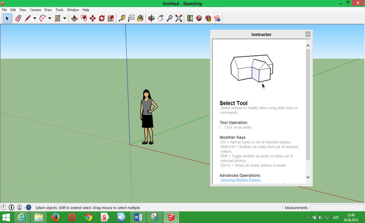Open Microsoft Word from the taskbar
This screenshot has width=365, height=223.
pos(138,218)
